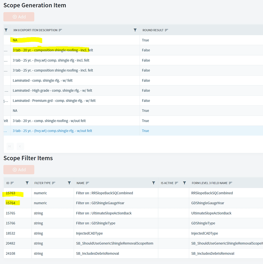Open the filter icon on the ID column
The width and height of the screenshot is (263, 264).
(27, 183)
